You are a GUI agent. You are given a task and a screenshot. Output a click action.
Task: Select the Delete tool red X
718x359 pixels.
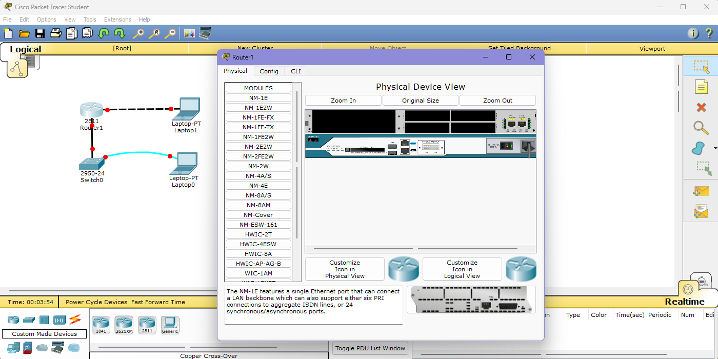(x=701, y=107)
